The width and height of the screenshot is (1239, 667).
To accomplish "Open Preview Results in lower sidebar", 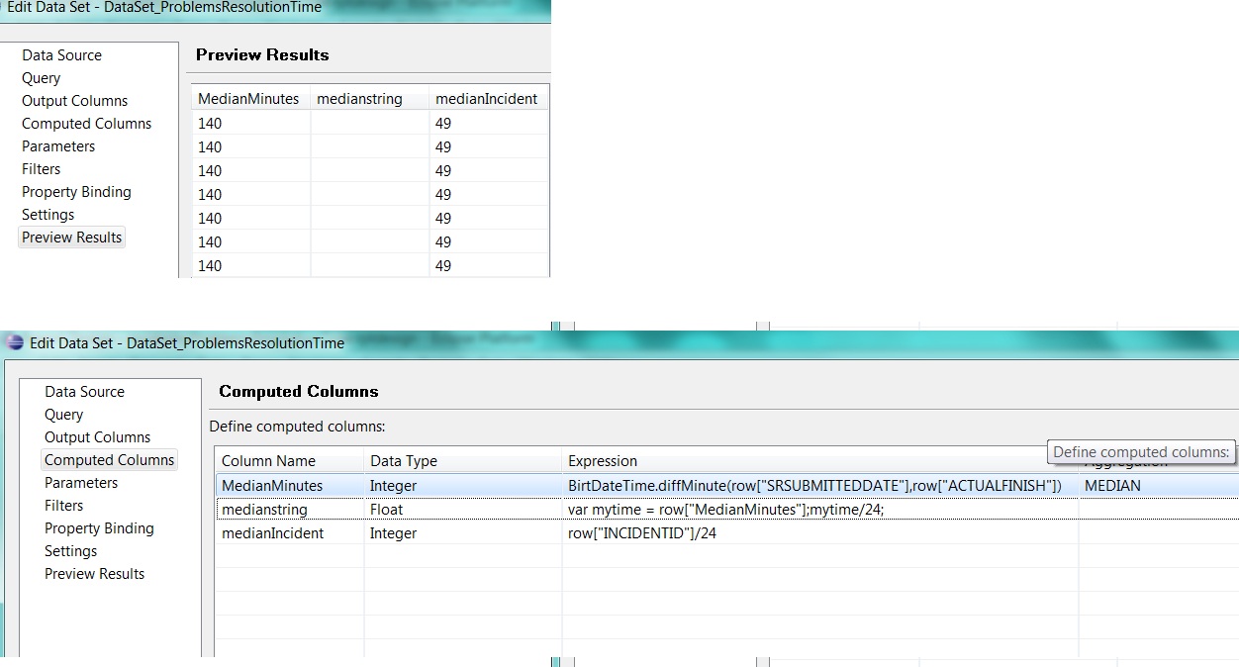I will tap(94, 574).
